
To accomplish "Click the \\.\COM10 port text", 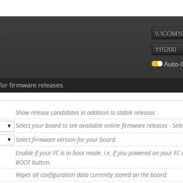I will pyautogui.click(x=169, y=33).
